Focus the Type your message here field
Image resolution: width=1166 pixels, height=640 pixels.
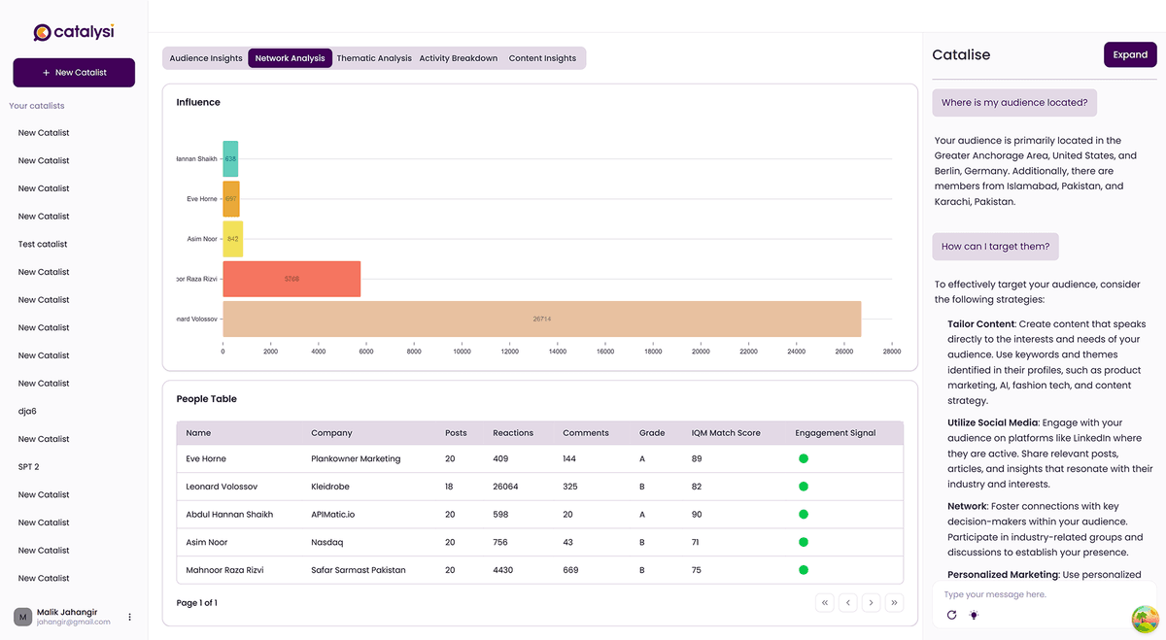(1030, 594)
